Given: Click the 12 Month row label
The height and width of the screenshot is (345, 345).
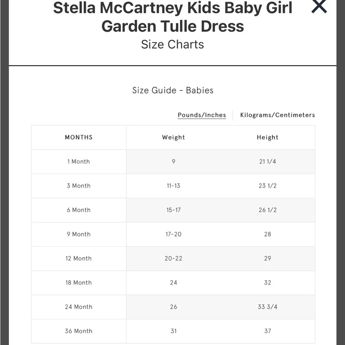Looking at the screenshot, I should [78, 258].
